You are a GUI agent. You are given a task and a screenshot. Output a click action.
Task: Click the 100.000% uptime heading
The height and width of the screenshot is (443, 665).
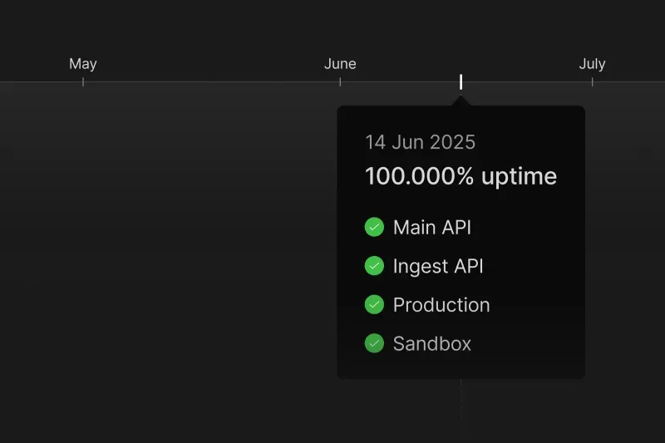(x=461, y=176)
